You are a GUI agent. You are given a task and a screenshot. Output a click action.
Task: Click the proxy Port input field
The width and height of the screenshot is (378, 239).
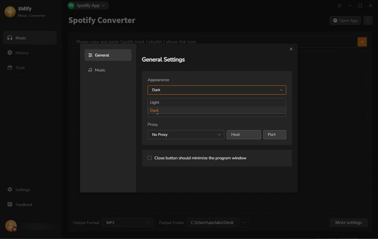point(275,135)
